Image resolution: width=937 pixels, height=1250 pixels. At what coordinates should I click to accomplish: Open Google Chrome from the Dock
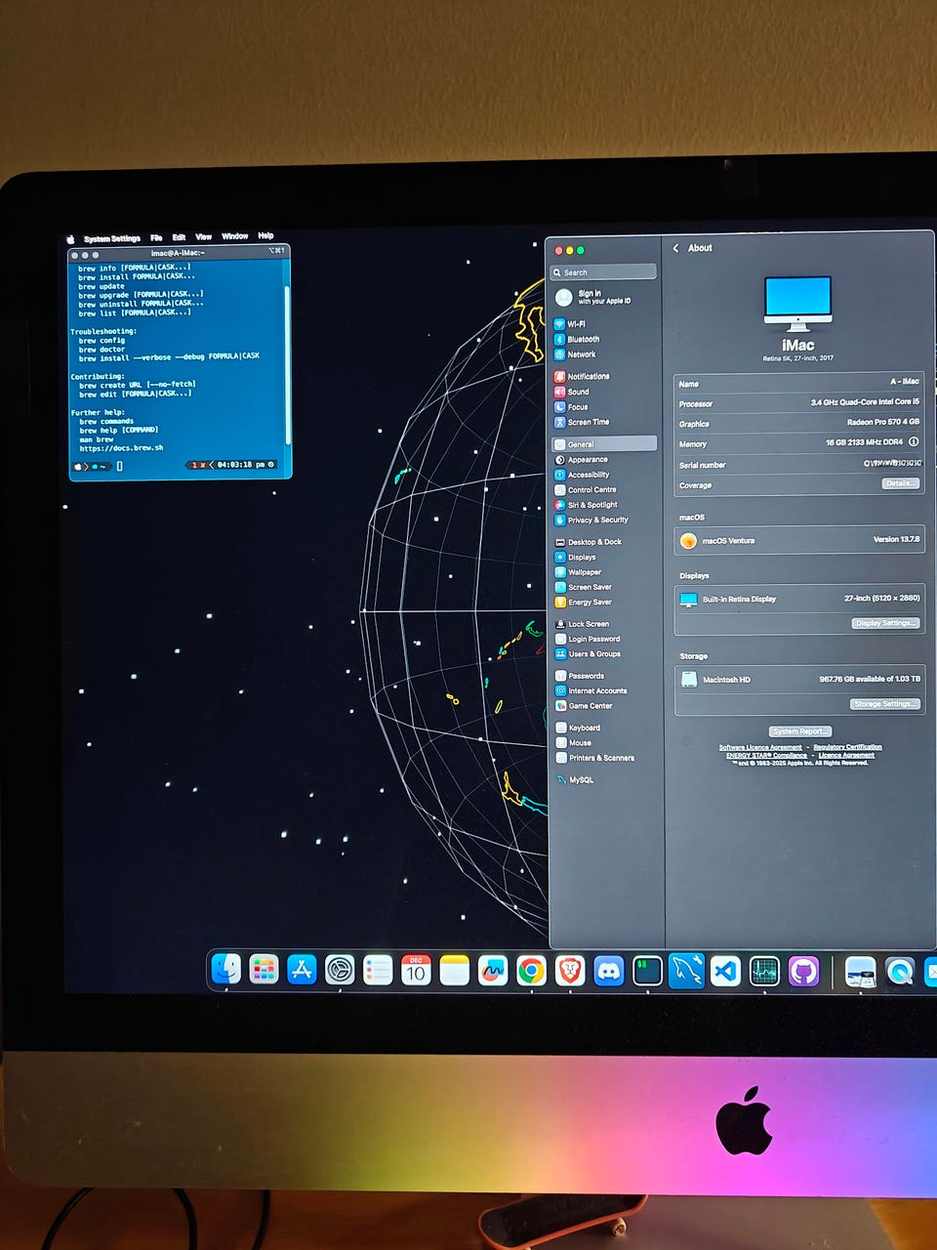pyautogui.click(x=531, y=971)
